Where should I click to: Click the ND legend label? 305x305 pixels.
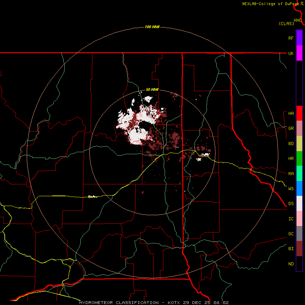tap(291, 264)
